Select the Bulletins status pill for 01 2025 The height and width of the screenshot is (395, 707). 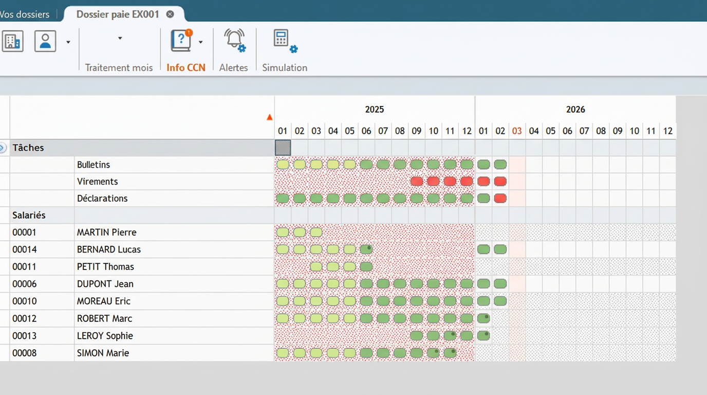click(x=283, y=165)
